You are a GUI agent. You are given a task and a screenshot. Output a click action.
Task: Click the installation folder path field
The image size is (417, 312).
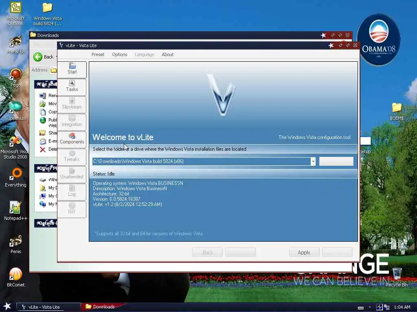click(x=201, y=161)
